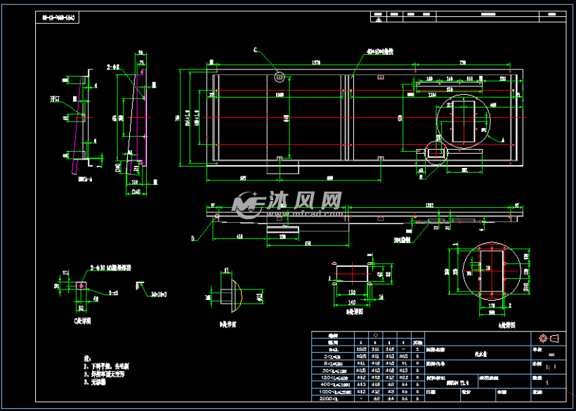Click the tolerance table beside the title block
This screenshot has height=411, width=576.
coord(367,366)
